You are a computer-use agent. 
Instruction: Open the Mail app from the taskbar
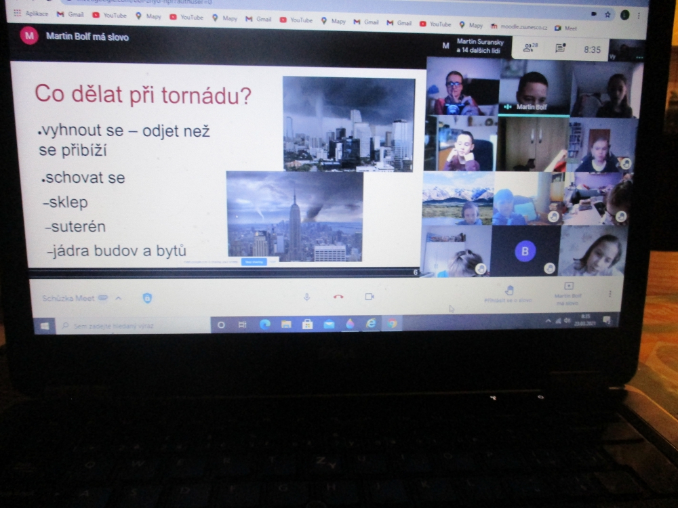click(x=329, y=324)
